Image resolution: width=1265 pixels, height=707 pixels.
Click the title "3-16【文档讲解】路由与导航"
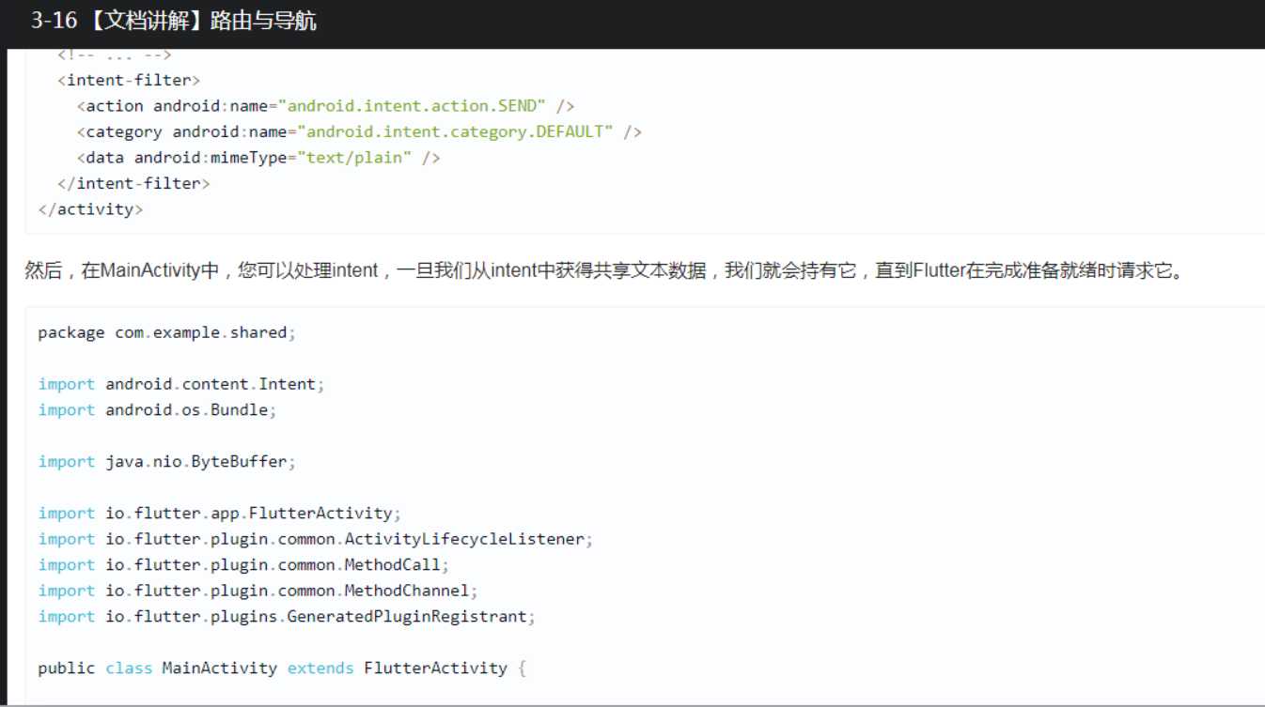[x=173, y=22]
